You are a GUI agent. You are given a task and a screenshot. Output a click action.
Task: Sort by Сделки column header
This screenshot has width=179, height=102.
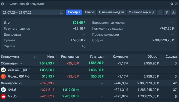[x=171, y=57]
